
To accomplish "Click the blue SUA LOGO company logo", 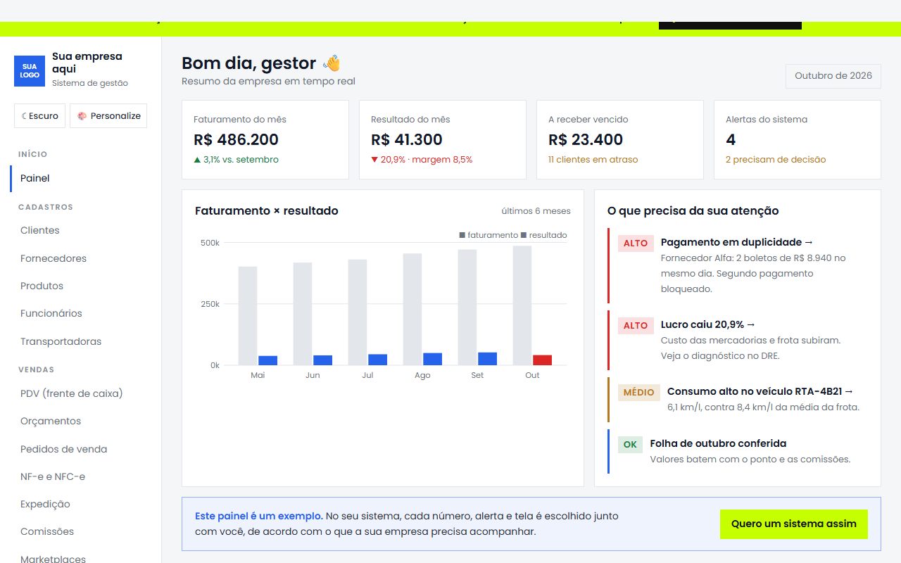I will click(30, 71).
